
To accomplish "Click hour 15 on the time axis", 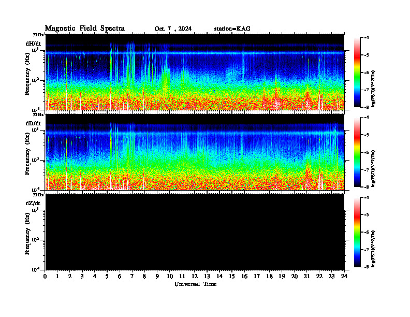I will click(x=232, y=277).
